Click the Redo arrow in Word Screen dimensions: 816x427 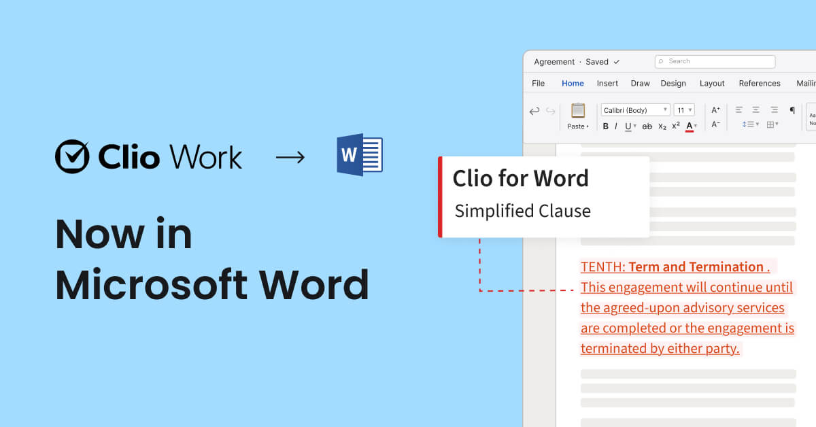click(x=551, y=111)
